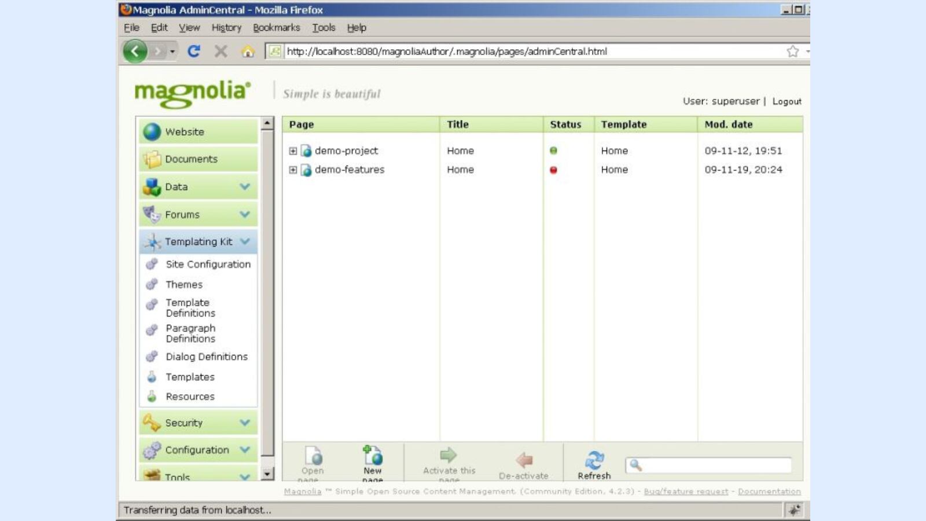Expand the Configuration menu chevron
Viewport: 926px width, 521px height.
click(x=245, y=450)
